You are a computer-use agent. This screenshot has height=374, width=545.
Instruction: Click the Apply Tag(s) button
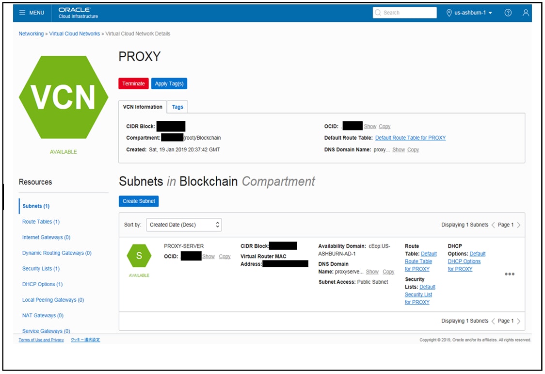point(169,83)
